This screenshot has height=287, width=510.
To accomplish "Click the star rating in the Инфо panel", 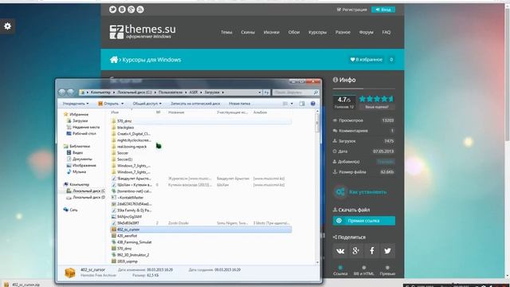I will pyautogui.click(x=377, y=99).
